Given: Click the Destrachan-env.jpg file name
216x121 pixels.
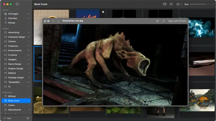Looking at the screenshot, I should (73, 21).
